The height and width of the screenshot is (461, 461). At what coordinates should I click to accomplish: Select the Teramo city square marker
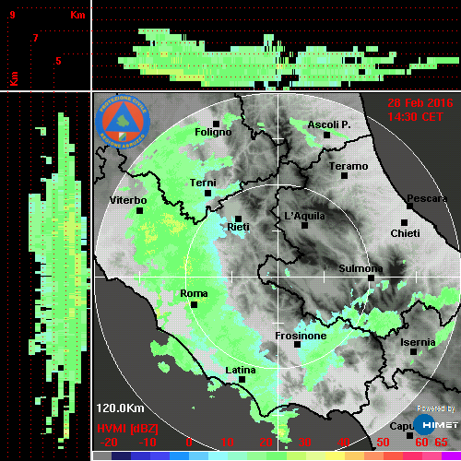click(344, 175)
